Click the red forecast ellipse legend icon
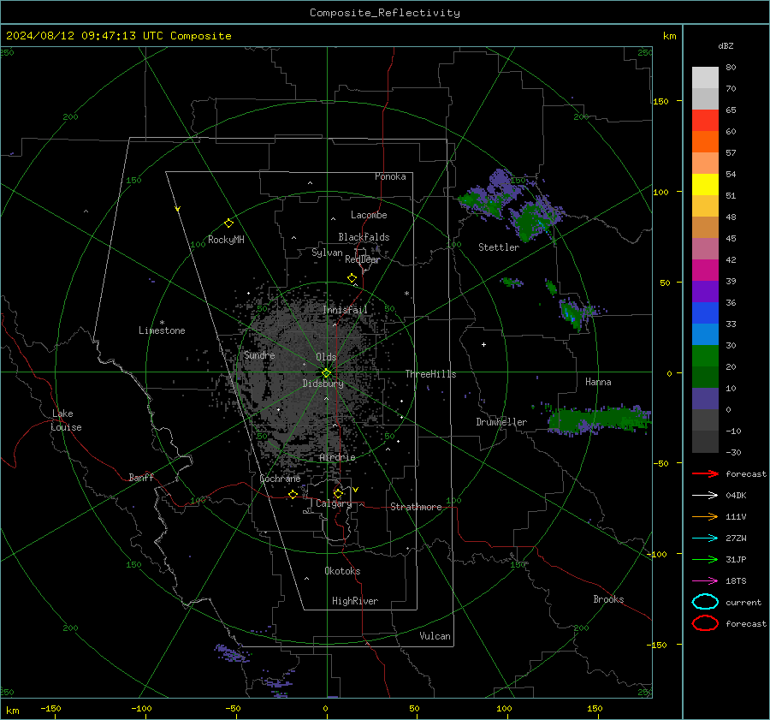This screenshot has width=770, height=720. click(x=705, y=623)
